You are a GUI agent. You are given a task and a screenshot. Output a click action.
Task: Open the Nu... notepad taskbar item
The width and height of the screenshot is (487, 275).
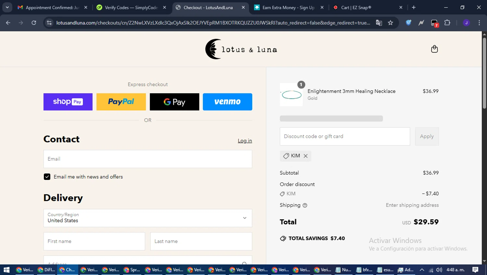pos(343,270)
